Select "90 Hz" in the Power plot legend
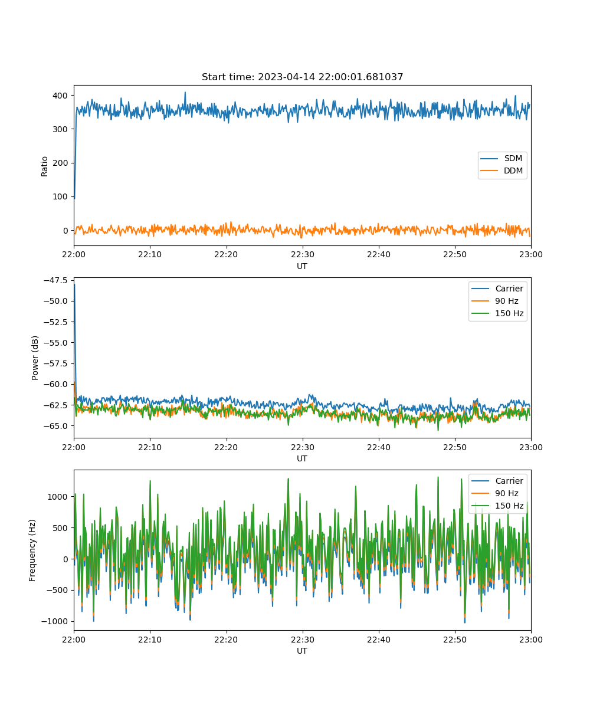This screenshot has height=708, width=590. [x=507, y=301]
